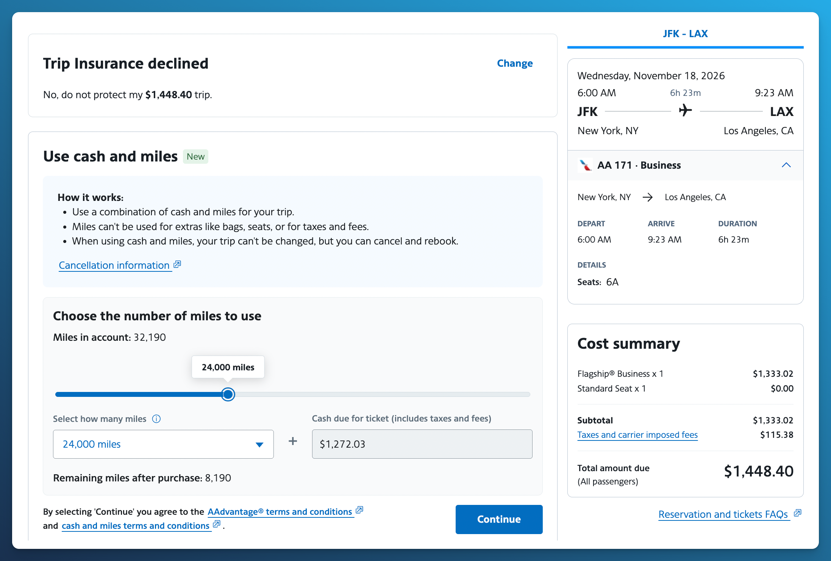Collapse the AA 171 Business flight details
This screenshot has width=831, height=561.
pos(786,165)
